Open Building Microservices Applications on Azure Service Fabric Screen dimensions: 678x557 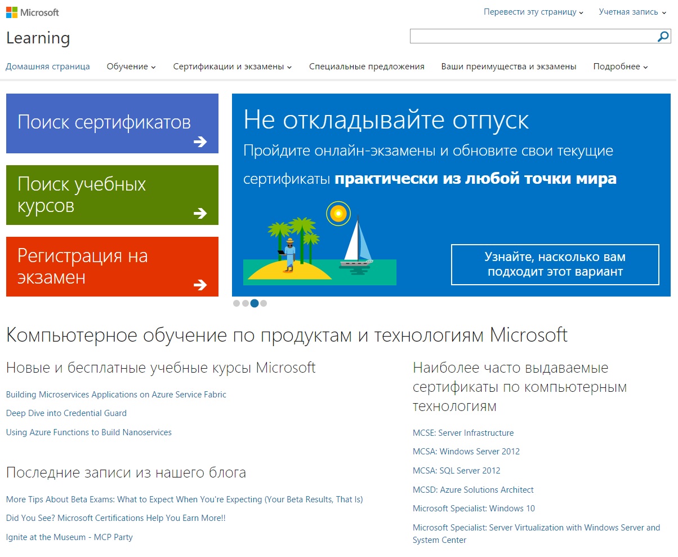coord(116,395)
